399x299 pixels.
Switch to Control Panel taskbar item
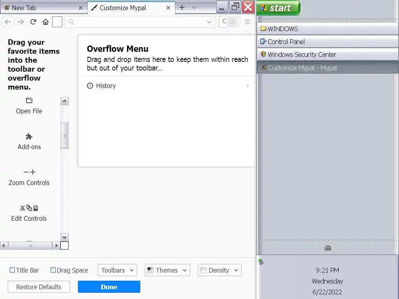point(327,42)
